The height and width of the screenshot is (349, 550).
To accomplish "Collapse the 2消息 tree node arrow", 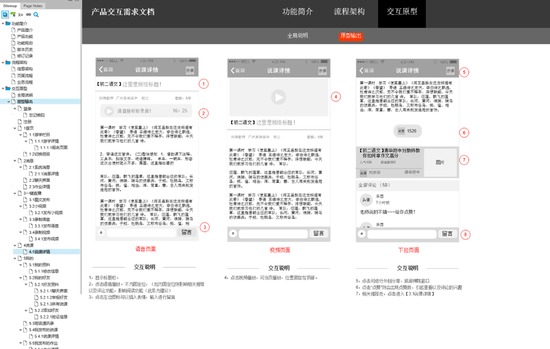I will pyautogui.click(x=15, y=161).
